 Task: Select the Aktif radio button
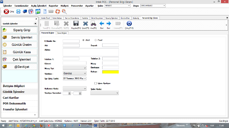point(84,40)
